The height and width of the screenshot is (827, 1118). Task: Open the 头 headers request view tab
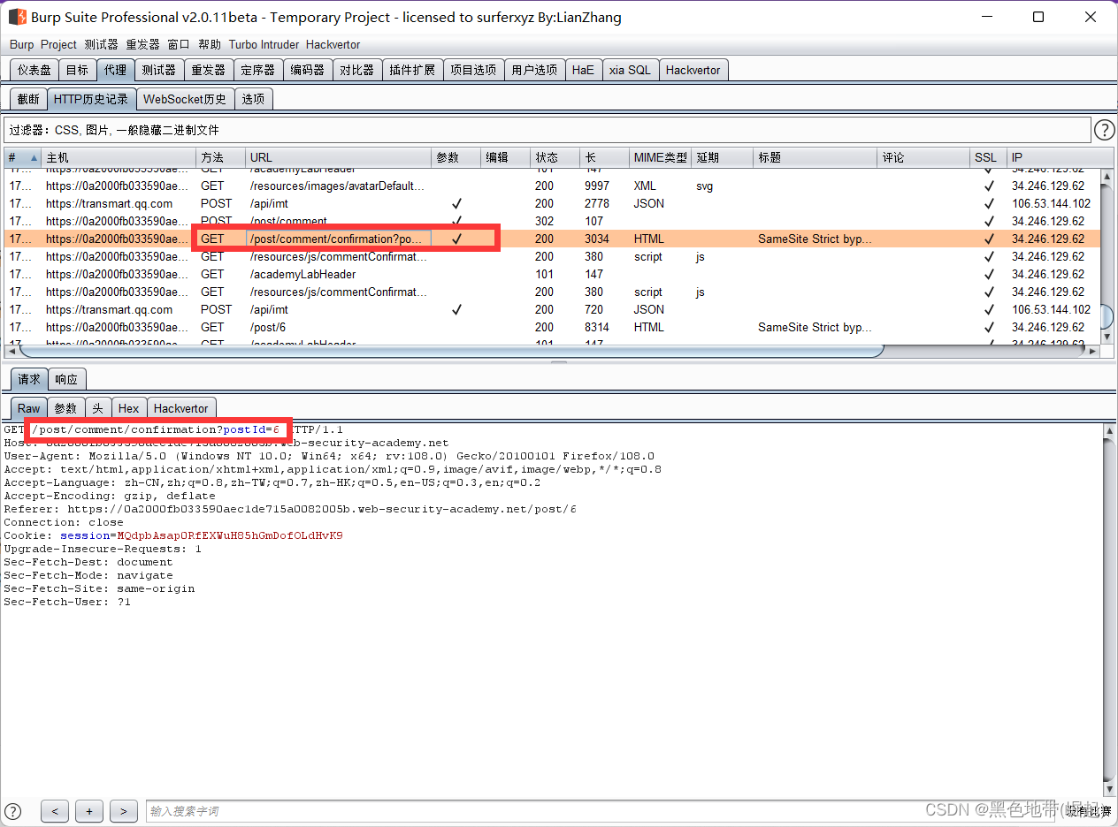click(98, 408)
